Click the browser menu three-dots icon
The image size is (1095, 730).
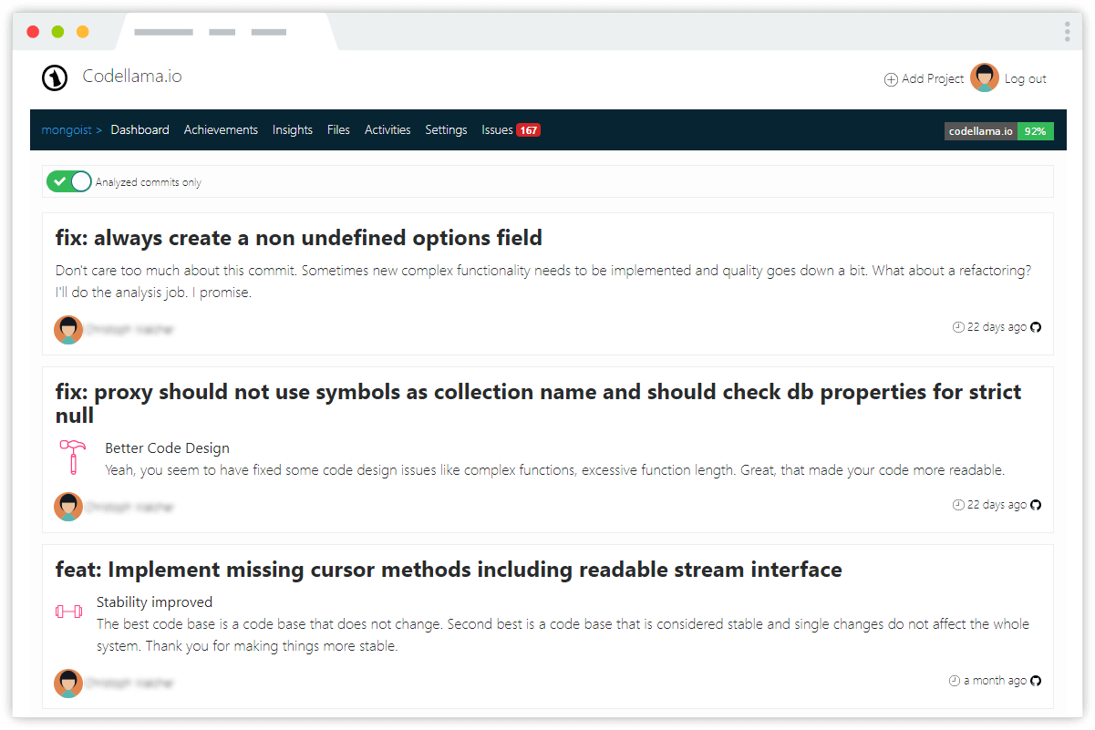point(1067,32)
